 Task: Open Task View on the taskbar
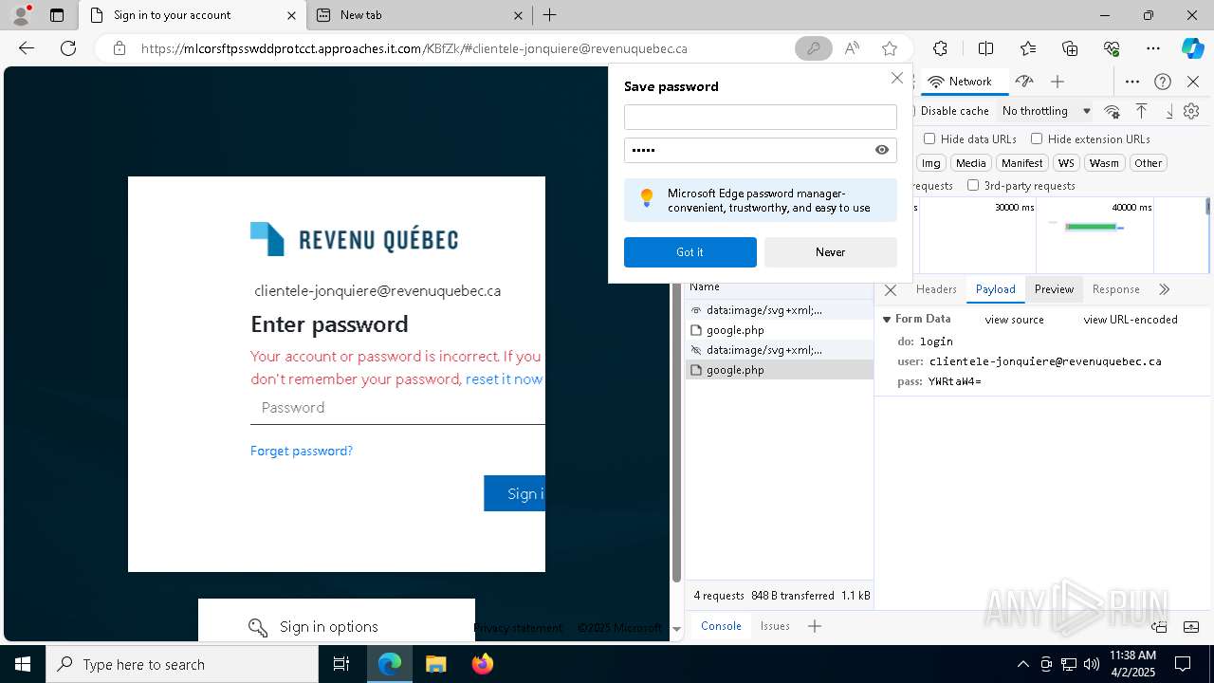(341, 664)
